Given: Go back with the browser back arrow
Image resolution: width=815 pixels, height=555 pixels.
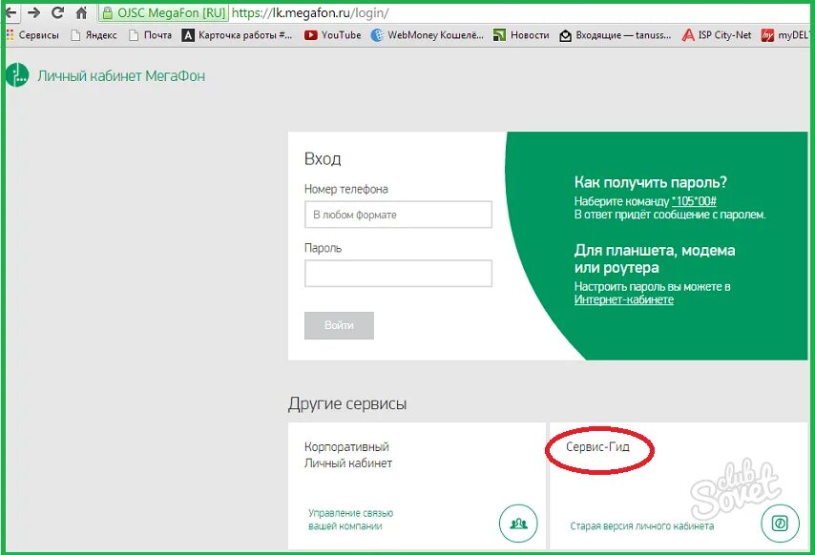Looking at the screenshot, I should 10,13.
